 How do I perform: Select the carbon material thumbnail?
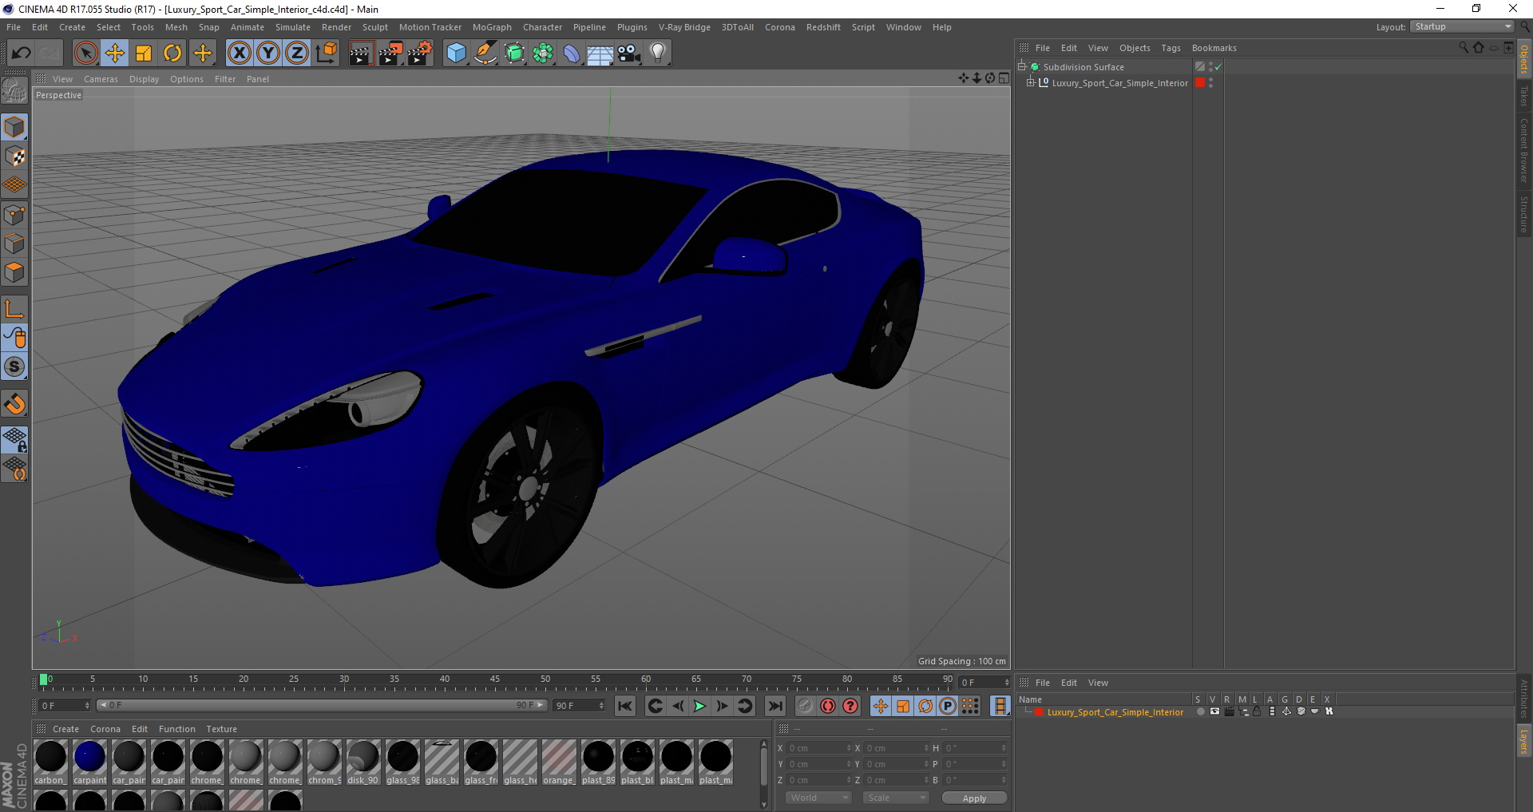[x=50, y=762]
